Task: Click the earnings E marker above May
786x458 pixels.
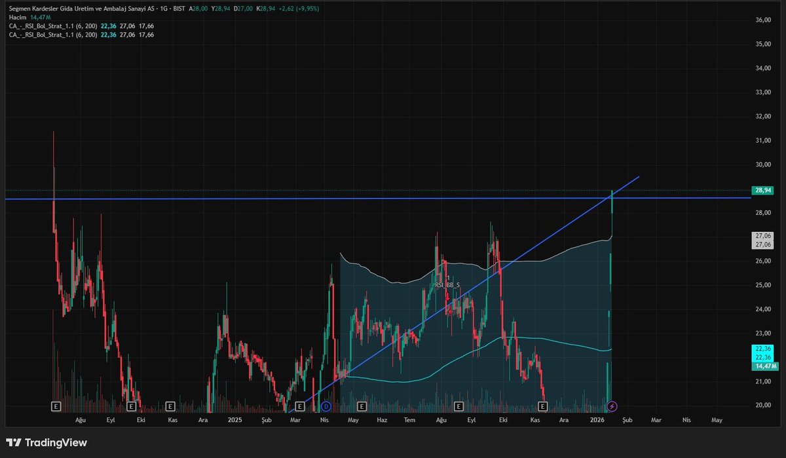Action: pyautogui.click(x=362, y=406)
